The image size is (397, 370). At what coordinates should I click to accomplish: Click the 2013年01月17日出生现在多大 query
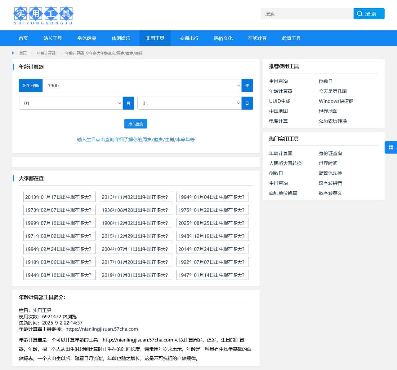pyautogui.click(x=59, y=197)
